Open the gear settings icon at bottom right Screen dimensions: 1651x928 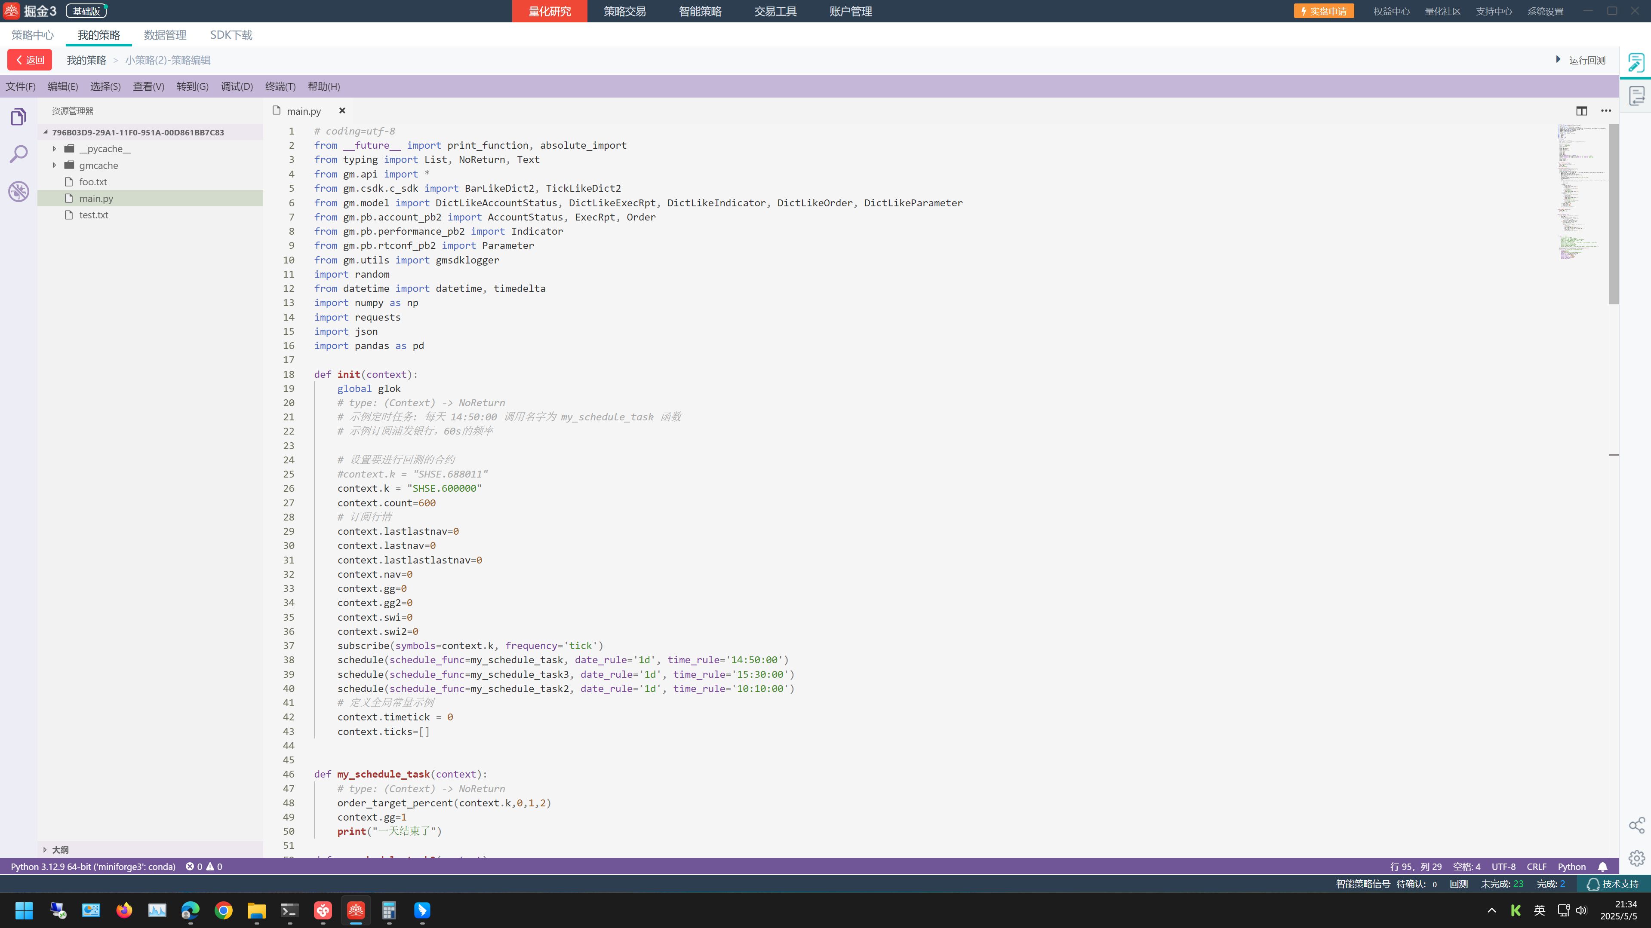(1636, 858)
